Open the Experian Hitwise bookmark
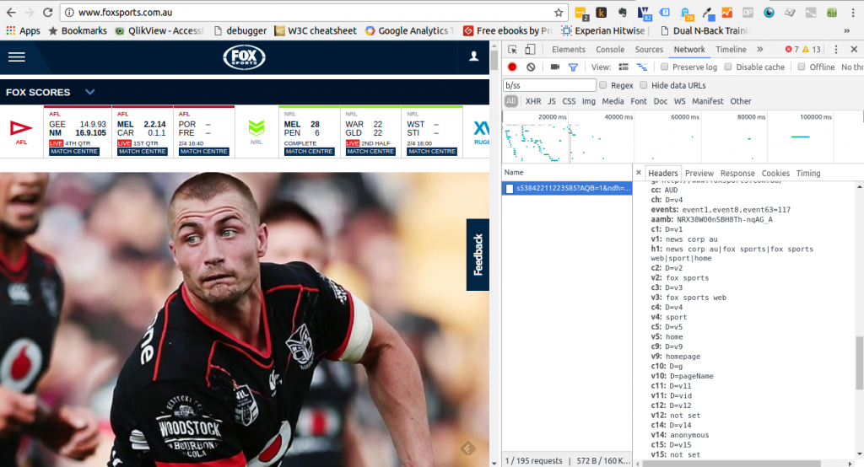The width and height of the screenshot is (864, 467). (x=603, y=31)
